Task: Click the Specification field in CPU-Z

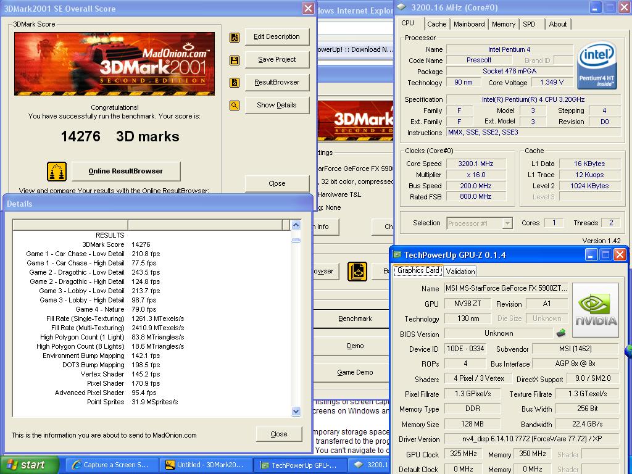Action: pyautogui.click(x=533, y=99)
